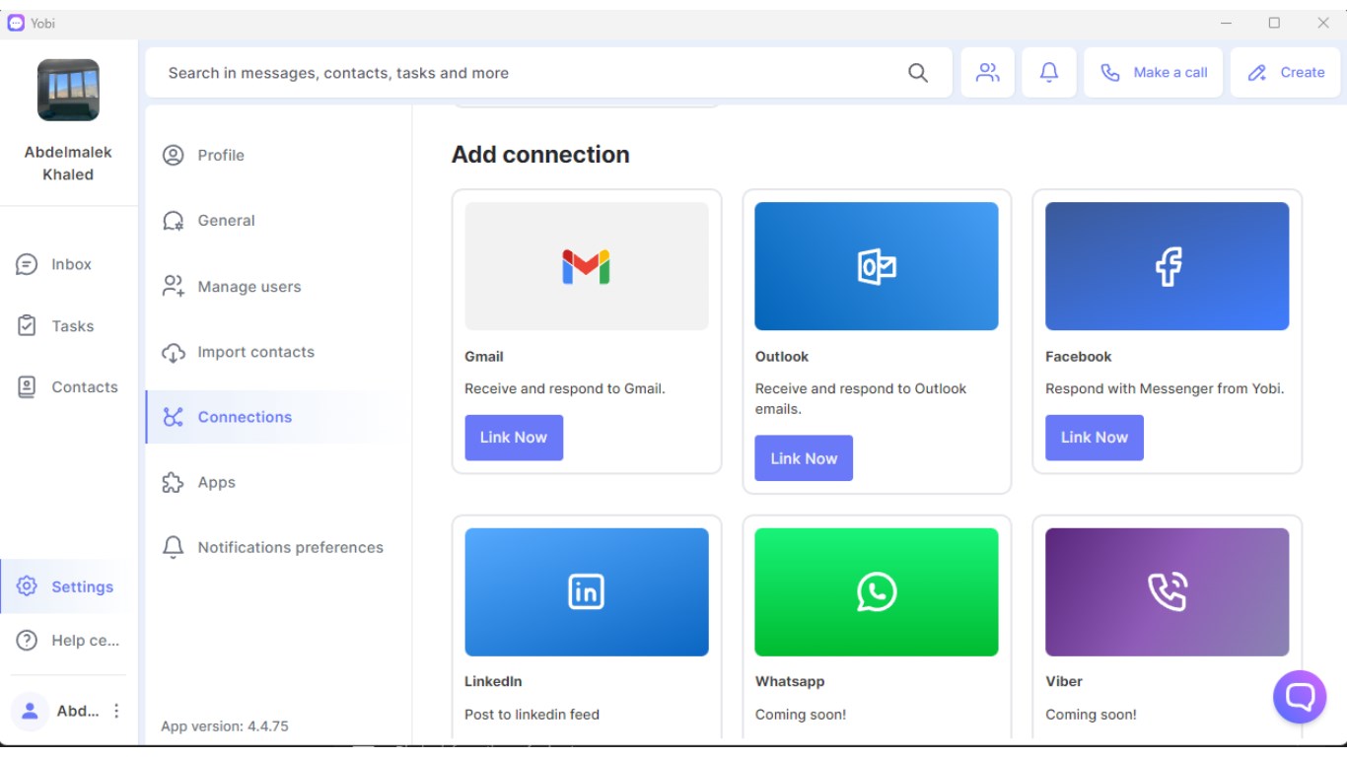
Task: Click the Import contacts cloud icon
Action: click(174, 352)
